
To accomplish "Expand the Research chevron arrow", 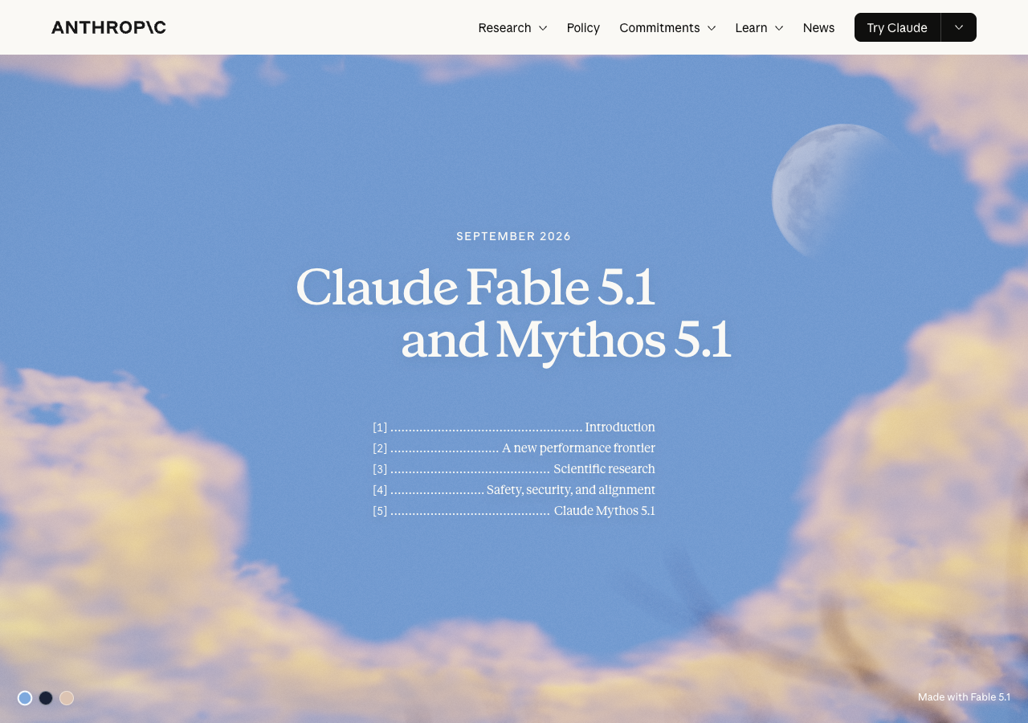I will (543, 28).
